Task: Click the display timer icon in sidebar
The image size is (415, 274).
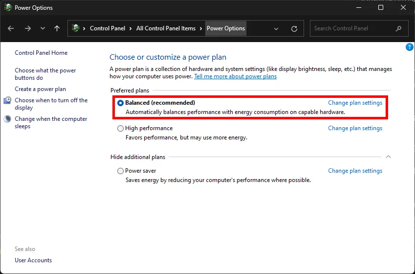Action: point(7,100)
